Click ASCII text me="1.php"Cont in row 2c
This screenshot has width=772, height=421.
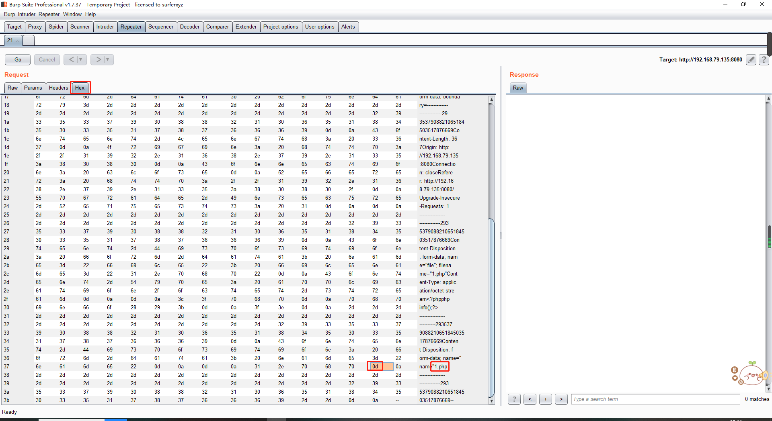click(x=438, y=274)
